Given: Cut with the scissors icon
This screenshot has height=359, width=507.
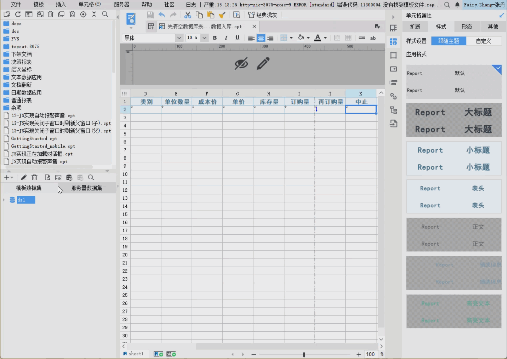Looking at the screenshot, I should coord(188,15).
